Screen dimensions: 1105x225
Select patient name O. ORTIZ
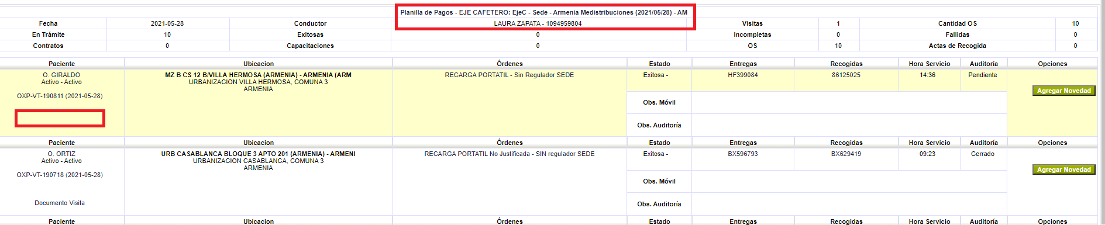61,154
